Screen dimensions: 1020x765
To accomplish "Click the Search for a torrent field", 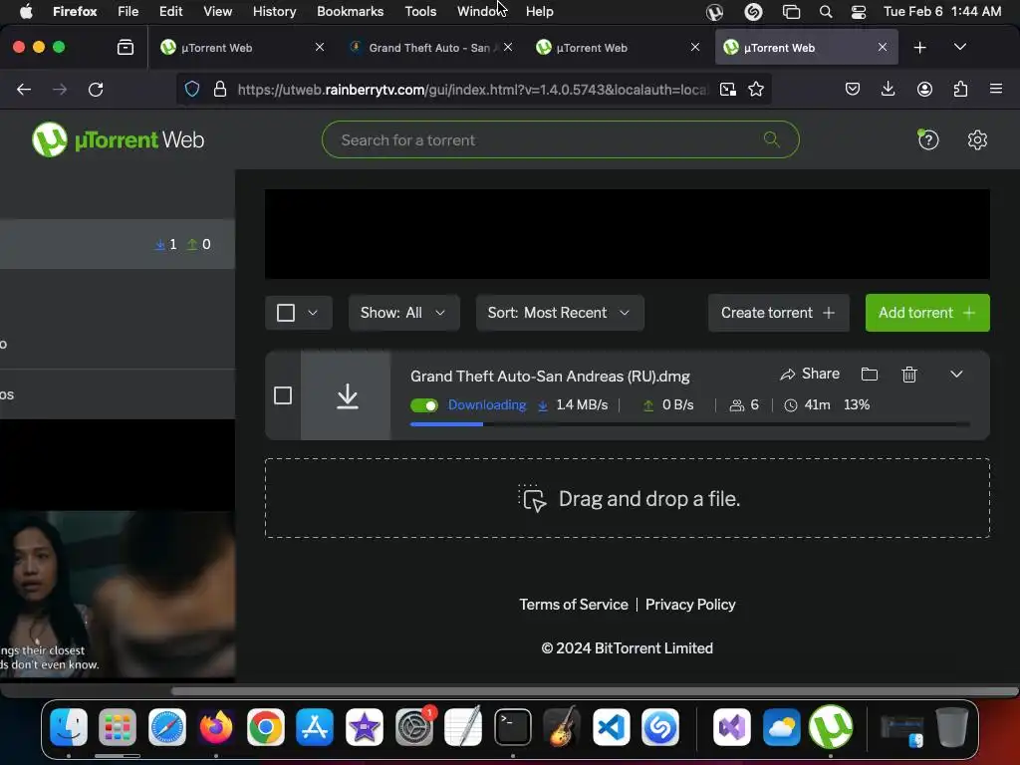I will pyautogui.click(x=560, y=139).
